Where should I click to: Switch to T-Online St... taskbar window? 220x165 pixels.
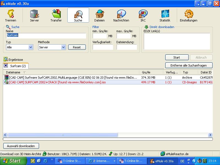(70, 161)
